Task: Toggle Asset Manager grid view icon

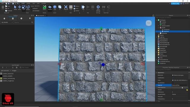Action: coord(17,67)
